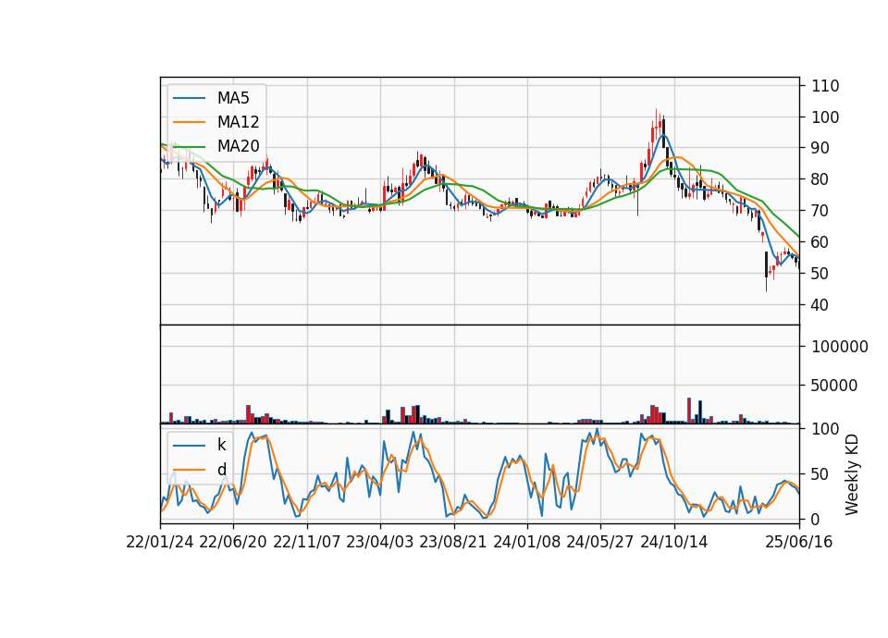888x638 pixels.
Task: Click the k legend label in KD panel
Action: click(221, 445)
